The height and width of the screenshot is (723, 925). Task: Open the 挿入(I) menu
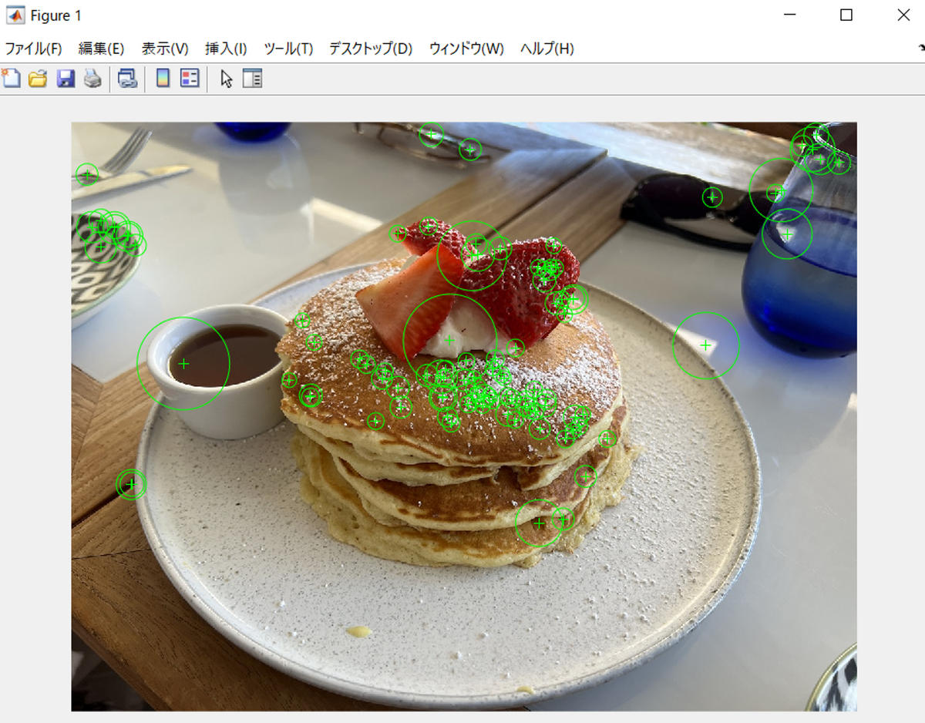click(x=226, y=49)
